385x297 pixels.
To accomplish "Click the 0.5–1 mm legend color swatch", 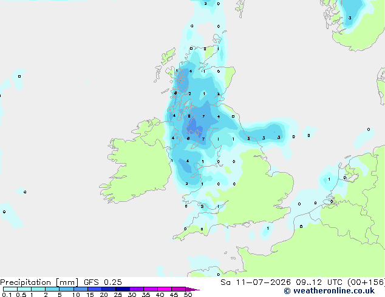I will coord(24,289).
